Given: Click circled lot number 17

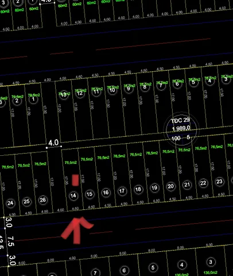Looking at the screenshot, I should click(x=122, y=191).
